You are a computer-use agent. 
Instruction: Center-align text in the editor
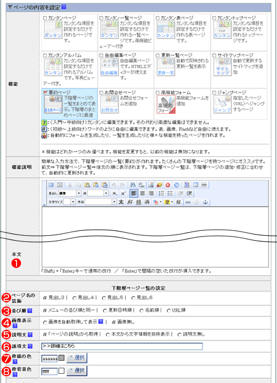pos(142,193)
